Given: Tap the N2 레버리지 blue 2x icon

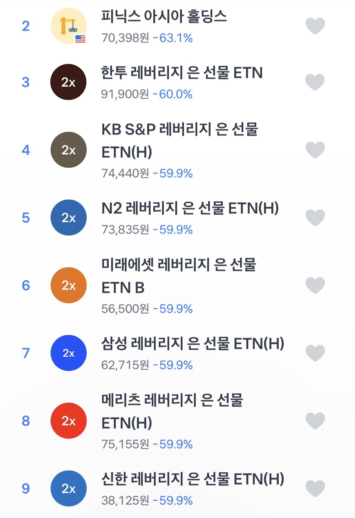Looking at the screenshot, I should [x=68, y=218].
